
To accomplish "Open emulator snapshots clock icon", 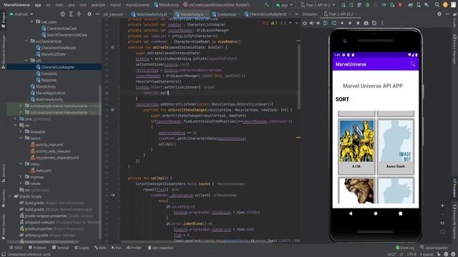I will [x=374, y=23].
